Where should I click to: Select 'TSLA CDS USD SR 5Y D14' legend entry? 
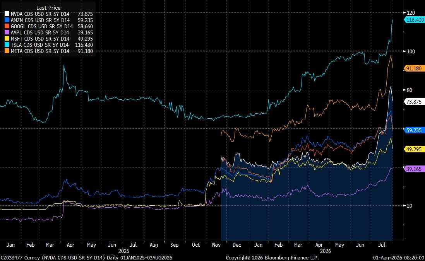[39, 45]
